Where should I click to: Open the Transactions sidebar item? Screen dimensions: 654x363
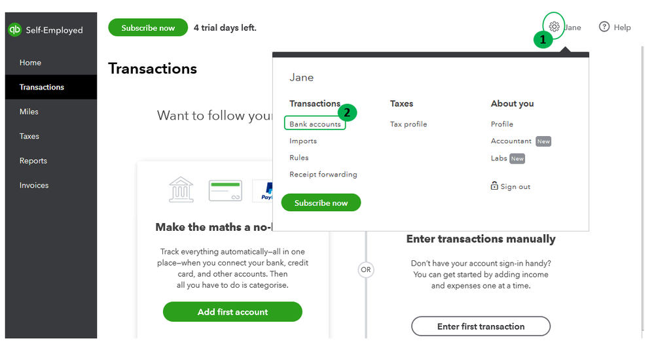(42, 87)
